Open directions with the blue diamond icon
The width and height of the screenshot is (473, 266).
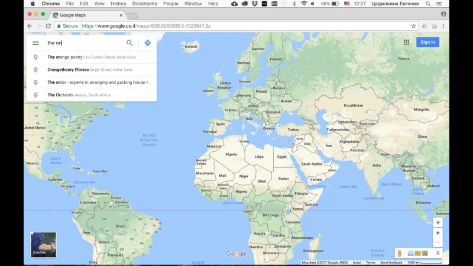point(147,43)
